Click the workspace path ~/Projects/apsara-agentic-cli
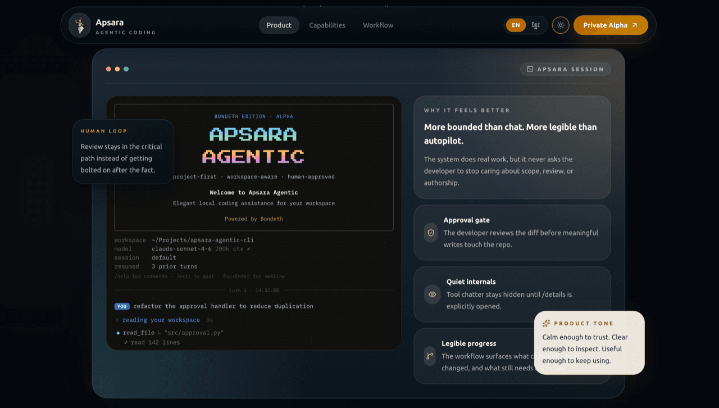719x408 pixels. [x=203, y=240]
